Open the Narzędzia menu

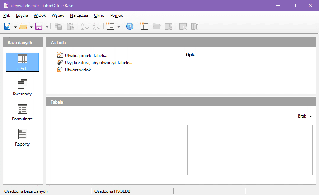pyautogui.click(x=79, y=15)
